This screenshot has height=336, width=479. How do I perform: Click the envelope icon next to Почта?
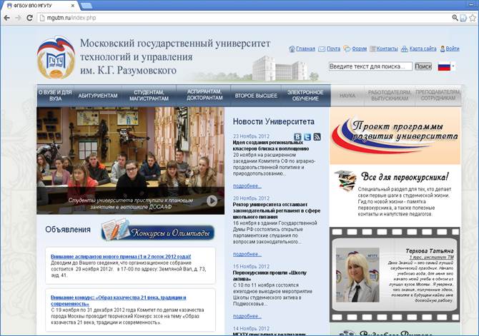pyautogui.click(x=322, y=49)
